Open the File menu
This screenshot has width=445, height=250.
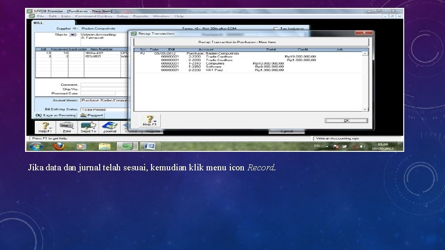pos(41,16)
